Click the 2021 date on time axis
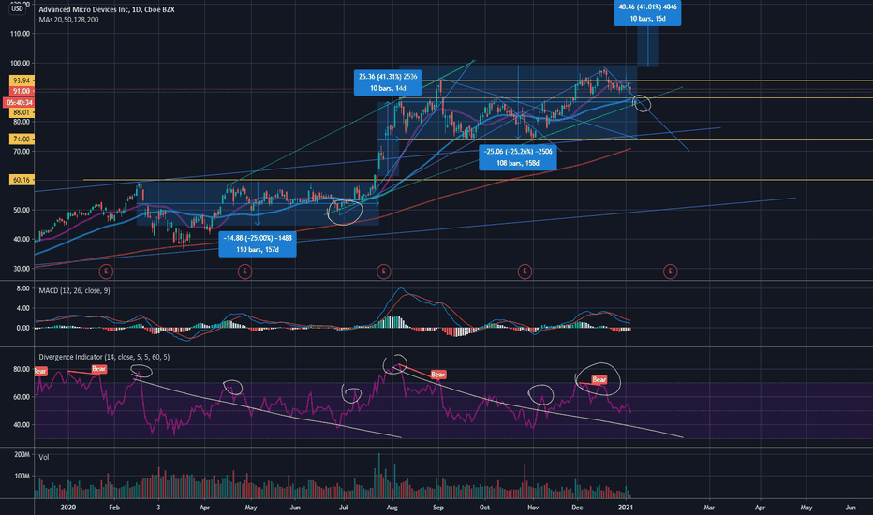This screenshot has height=515, width=873. tap(625, 508)
